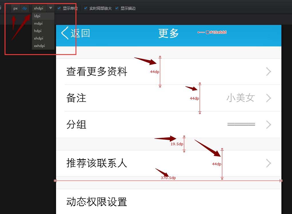Toggle the 实时局部放大 checkbox
The width and height of the screenshot is (292, 214).
click(x=86, y=8)
